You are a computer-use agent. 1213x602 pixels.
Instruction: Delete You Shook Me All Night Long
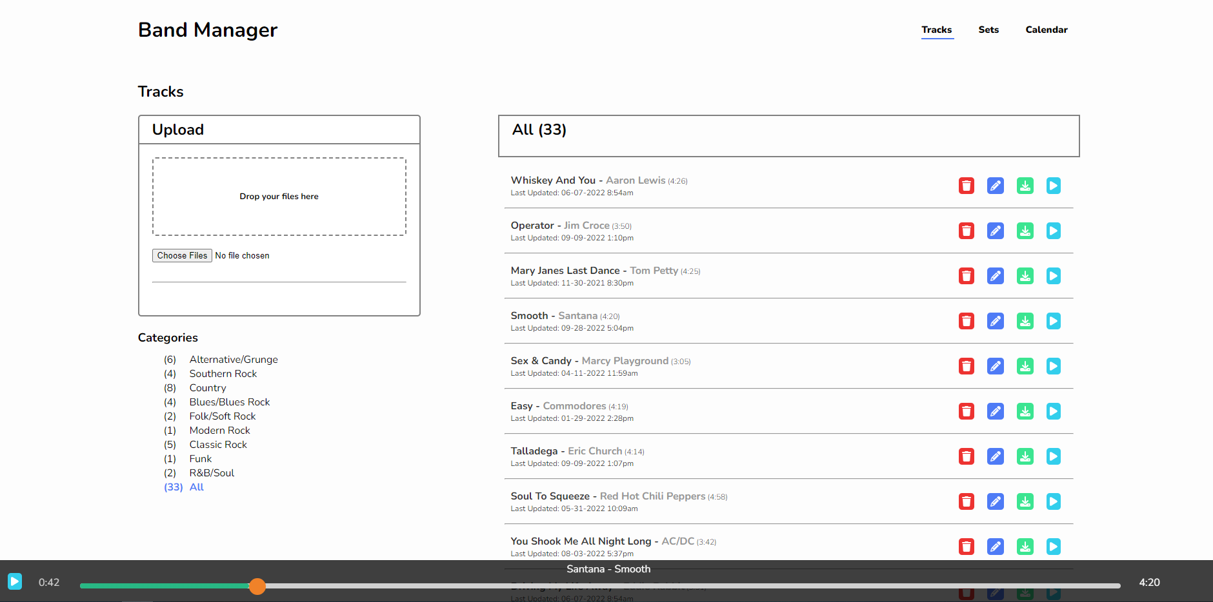pos(966,547)
